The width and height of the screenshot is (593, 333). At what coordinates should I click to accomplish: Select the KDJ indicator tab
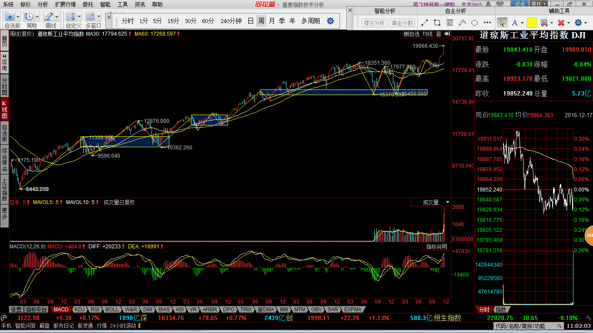(x=79, y=310)
